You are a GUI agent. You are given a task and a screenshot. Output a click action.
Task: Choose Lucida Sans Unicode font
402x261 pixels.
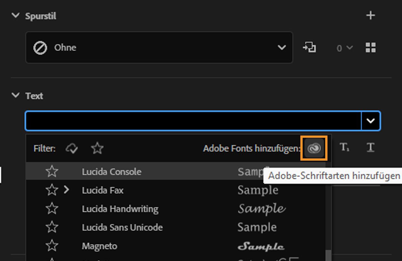pyautogui.click(x=122, y=227)
